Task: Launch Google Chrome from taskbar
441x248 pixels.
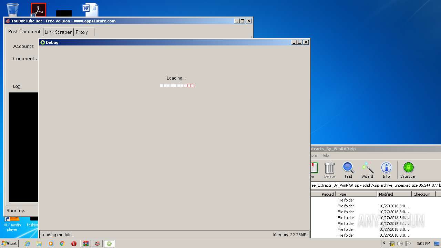Action: click(62, 244)
